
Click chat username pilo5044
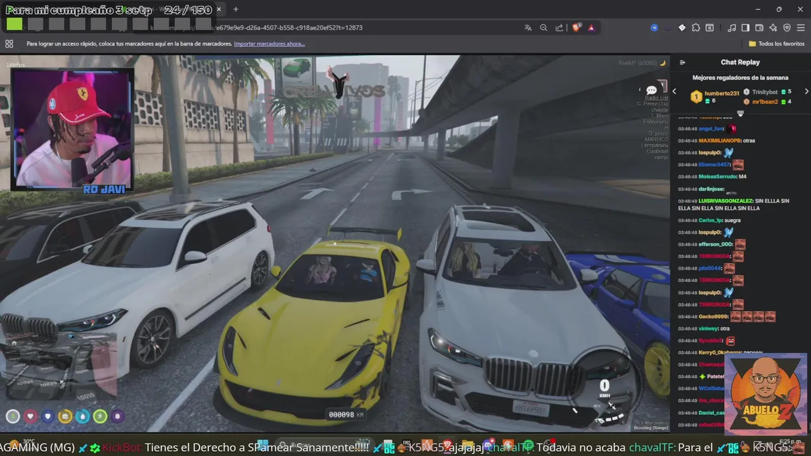tap(710, 269)
